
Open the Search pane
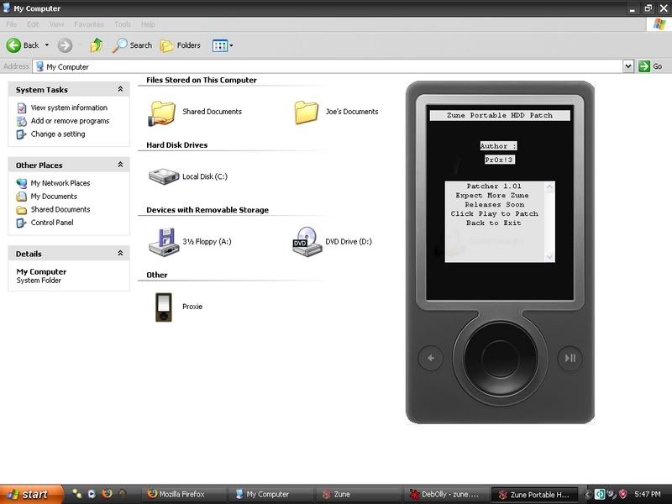pyautogui.click(x=133, y=45)
